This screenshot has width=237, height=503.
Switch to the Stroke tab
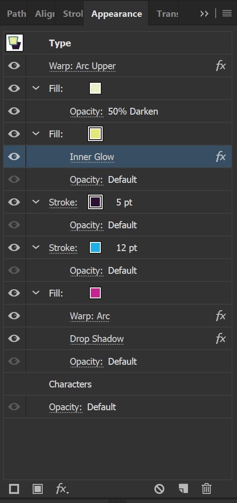coord(73,14)
